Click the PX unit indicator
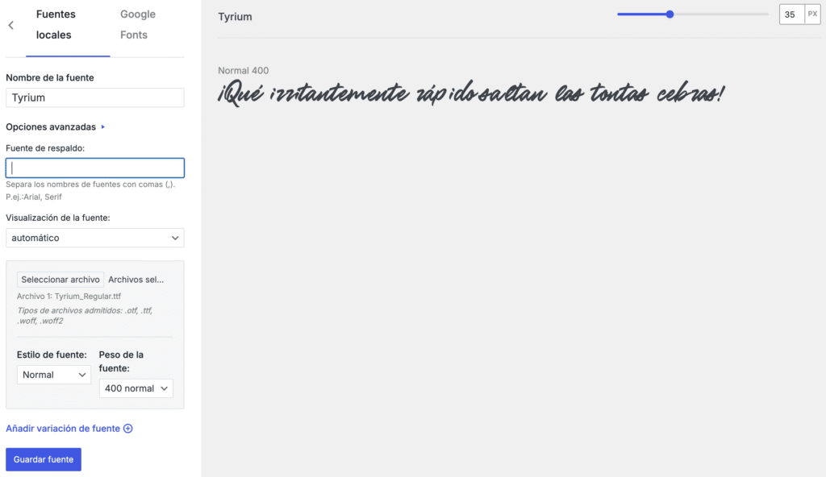This screenshot has height=477, width=826. pos(812,14)
